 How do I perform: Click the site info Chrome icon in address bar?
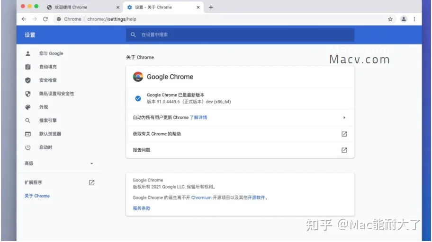(x=59, y=19)
